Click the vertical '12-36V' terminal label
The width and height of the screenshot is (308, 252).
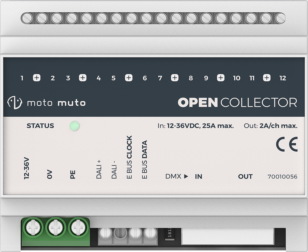26,168
